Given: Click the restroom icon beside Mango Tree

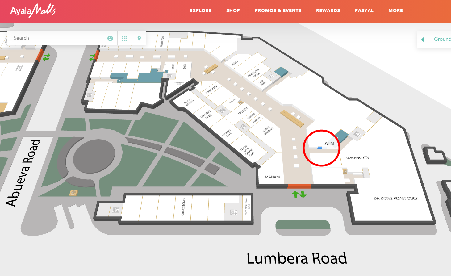Looking at the screenshot, I should click(x=222, y=110).
